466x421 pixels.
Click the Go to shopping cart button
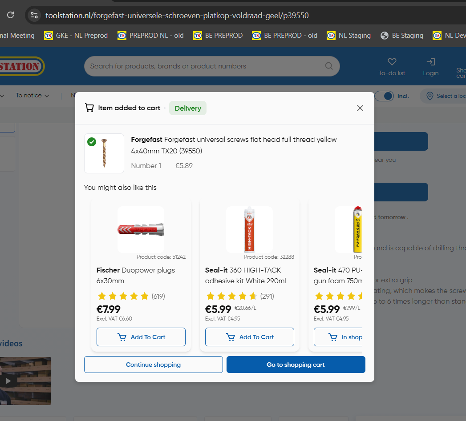296,365
